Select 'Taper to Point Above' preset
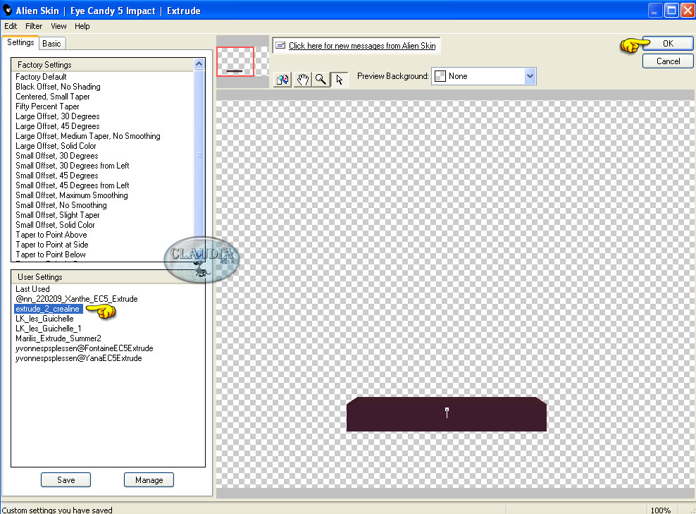 tap(51, 235)
